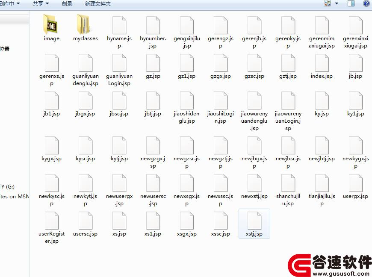
Task: Select the guanliyuandenglu.jsp file icon
Action: 86,63
